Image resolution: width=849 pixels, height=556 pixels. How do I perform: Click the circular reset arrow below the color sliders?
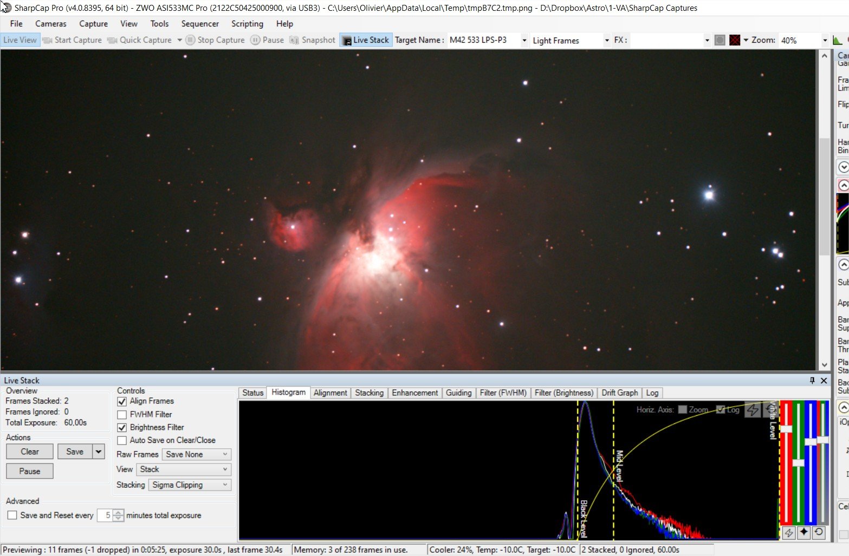[819, 533]
